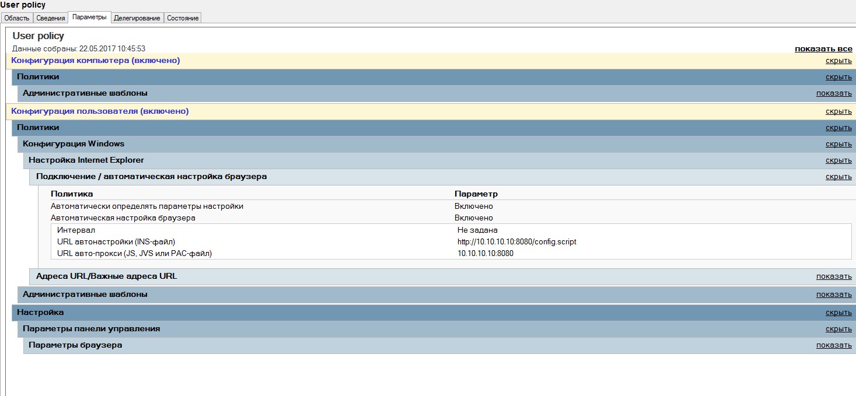Hide Подключение / автоматическая настройка браузера section
This screenshot has height=396, width=856.
(x=838, y=176)
